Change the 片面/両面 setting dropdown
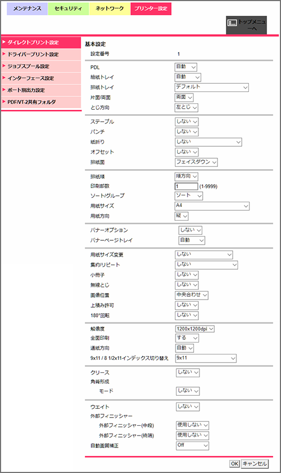 [184, 97]
